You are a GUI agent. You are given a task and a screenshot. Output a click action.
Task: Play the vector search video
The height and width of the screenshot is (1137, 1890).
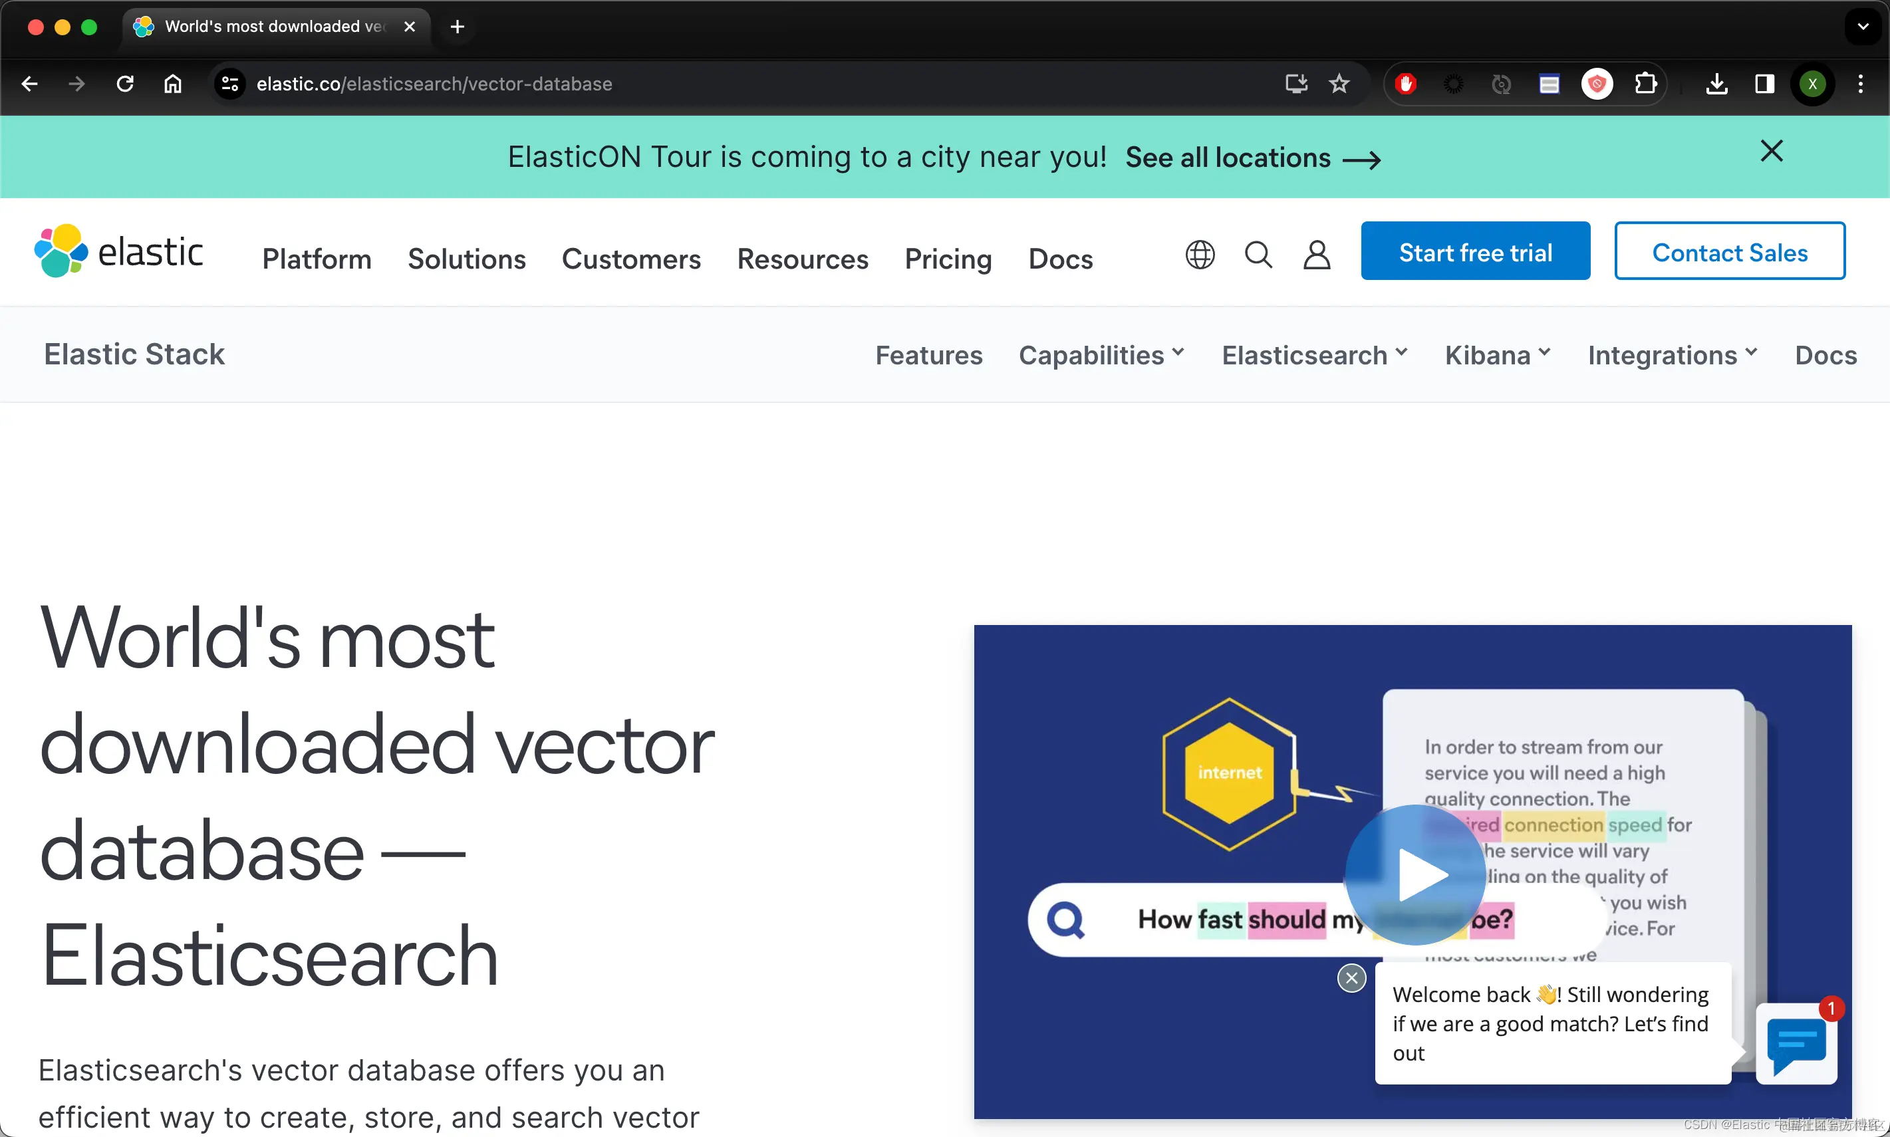coord(1415,874)
